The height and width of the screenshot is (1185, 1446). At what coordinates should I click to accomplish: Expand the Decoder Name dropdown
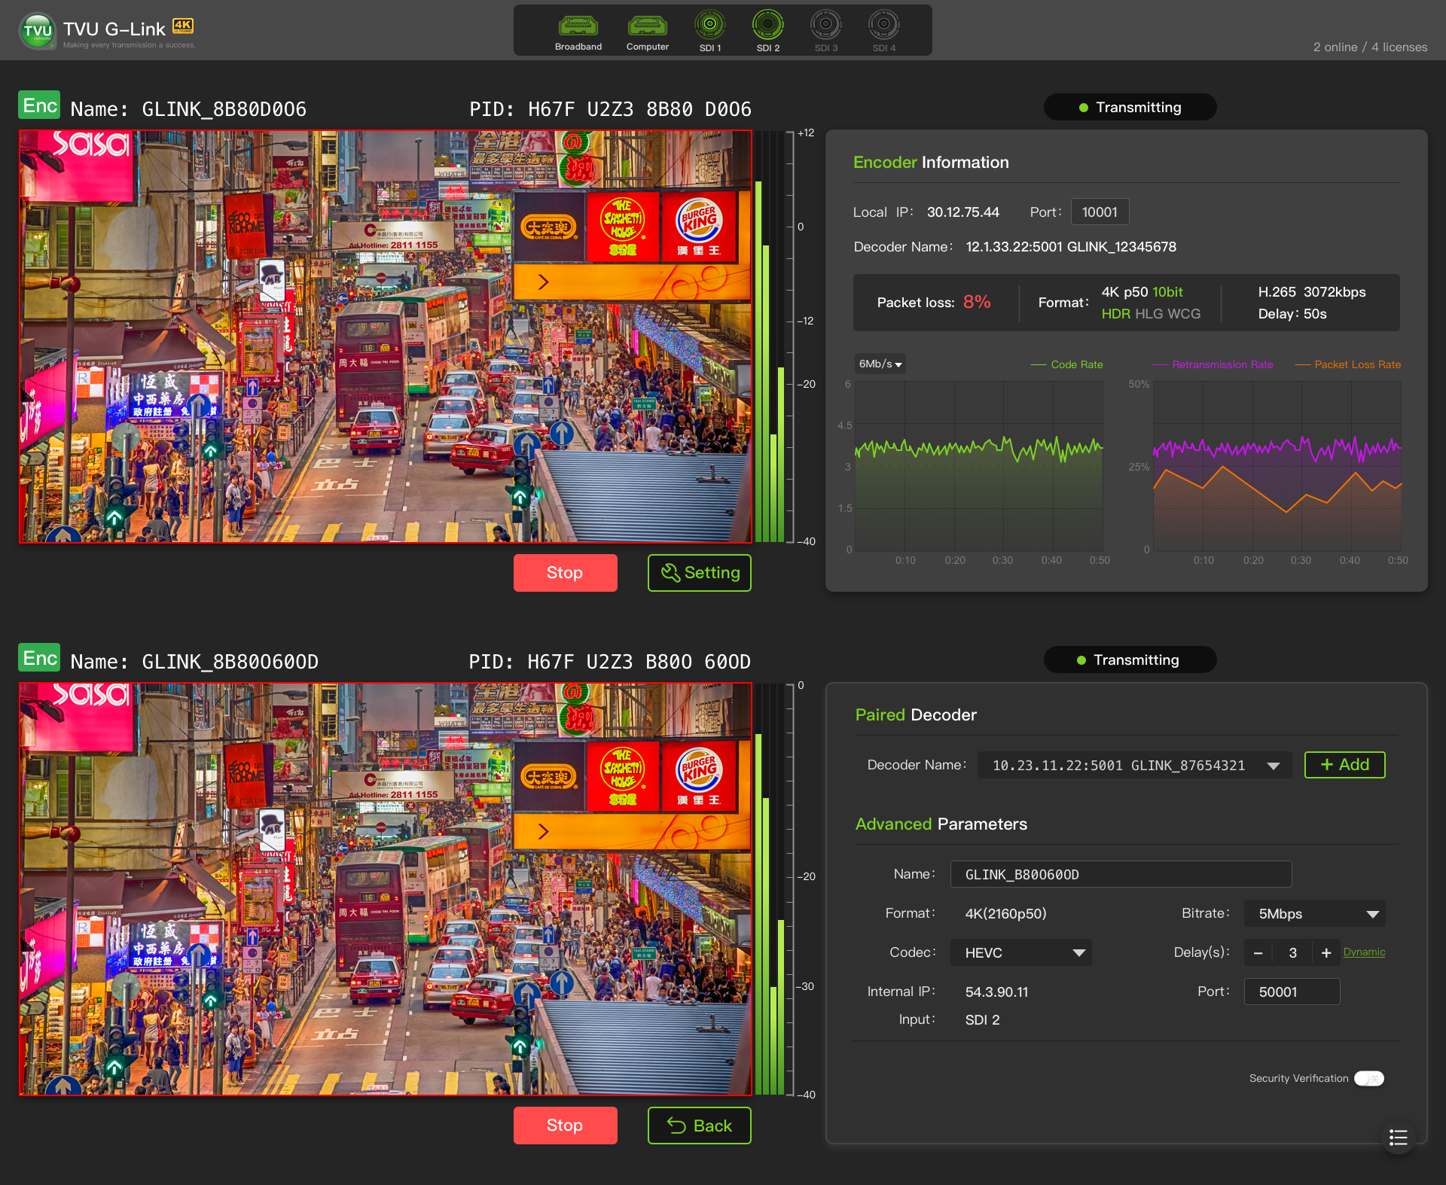coord(1274,766)
